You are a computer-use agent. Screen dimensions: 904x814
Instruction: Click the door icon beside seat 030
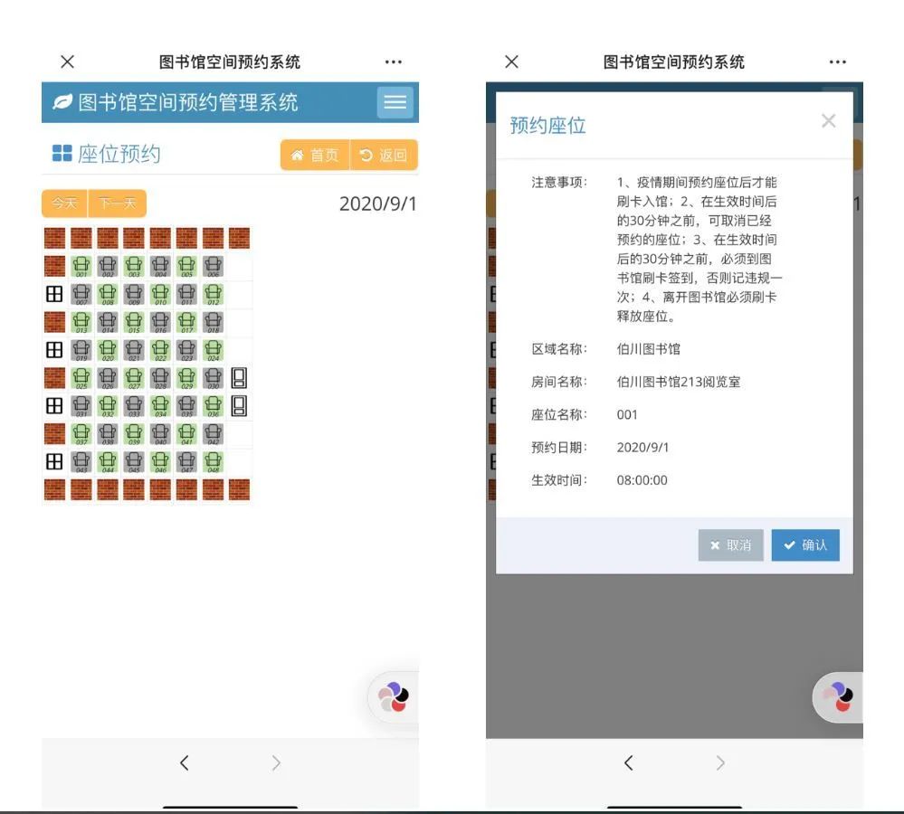tap(237, 379)
